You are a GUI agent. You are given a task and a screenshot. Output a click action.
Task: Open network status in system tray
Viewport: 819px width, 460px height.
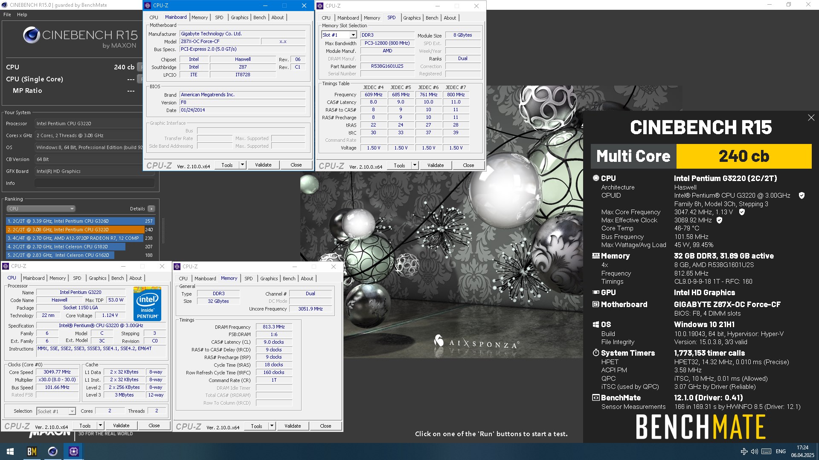[x=744, y=451]
